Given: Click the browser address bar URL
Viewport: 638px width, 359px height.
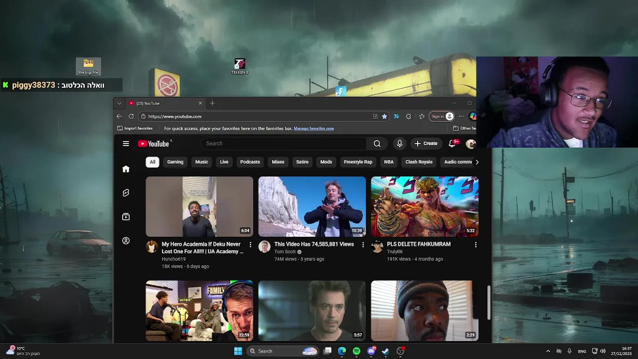Looking at the screenshot, I should pos(175,116).
